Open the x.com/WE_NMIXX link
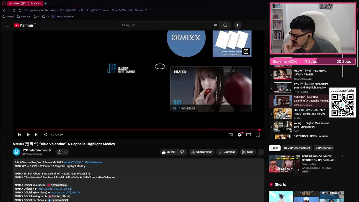Screen dimensions: 359x202 tap(65, 192)
